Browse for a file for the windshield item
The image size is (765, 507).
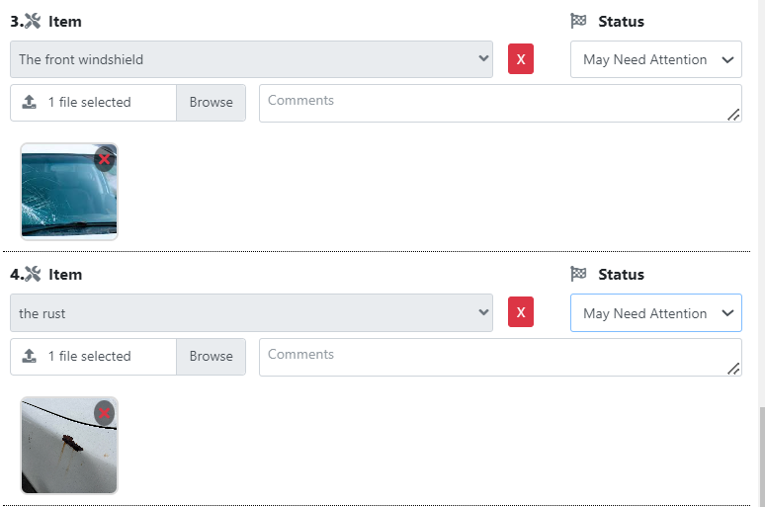coord(211,103)
